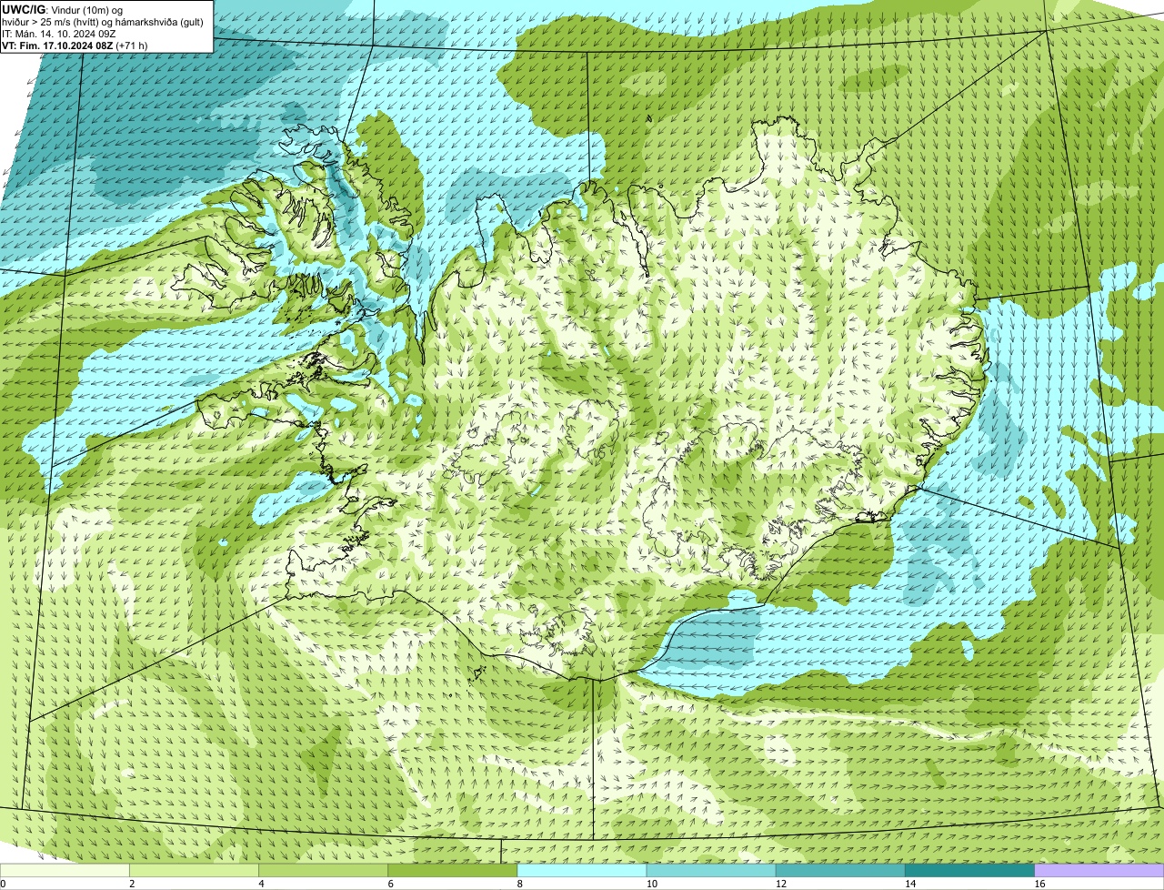
Task: Select the palest 0–2 m/s legend swatch
Action: 65,871
